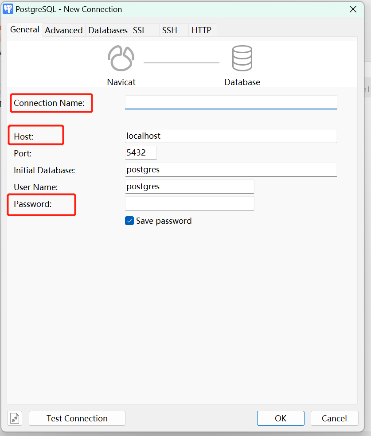
Task: Focus the Connection Name text field
Action: tap(231, 102)
